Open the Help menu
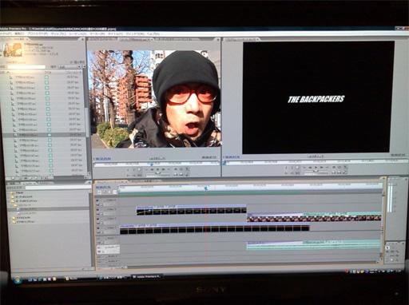This screenshot has width=409, height=305. (x=153, y=34)
